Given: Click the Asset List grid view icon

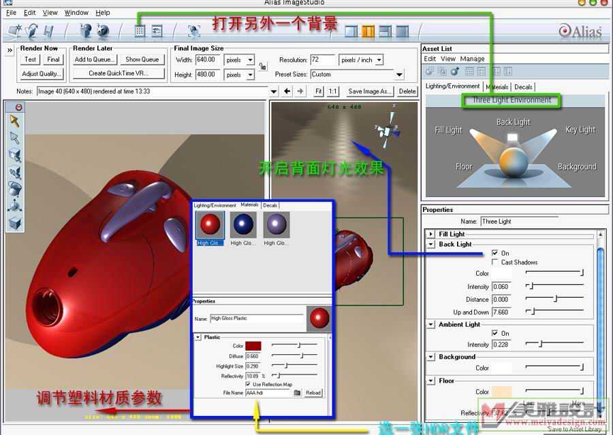Looking at the screenshot, I should pyautogui.click(x=469, y=71).
